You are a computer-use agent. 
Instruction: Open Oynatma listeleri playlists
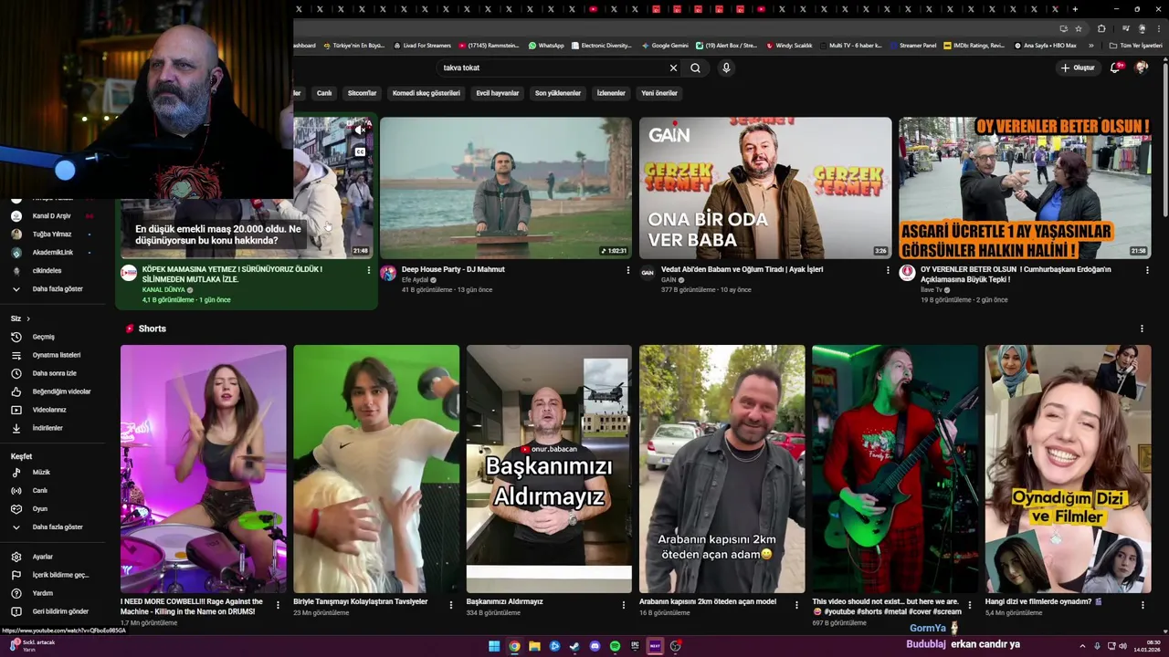tap(53, 355)
